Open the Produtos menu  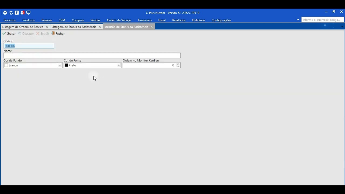pyautogui.click(x=29, y=20)
